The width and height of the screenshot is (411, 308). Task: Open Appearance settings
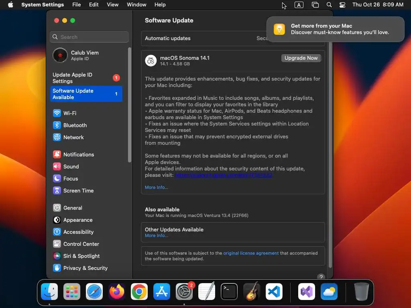[x=73, y=220]
